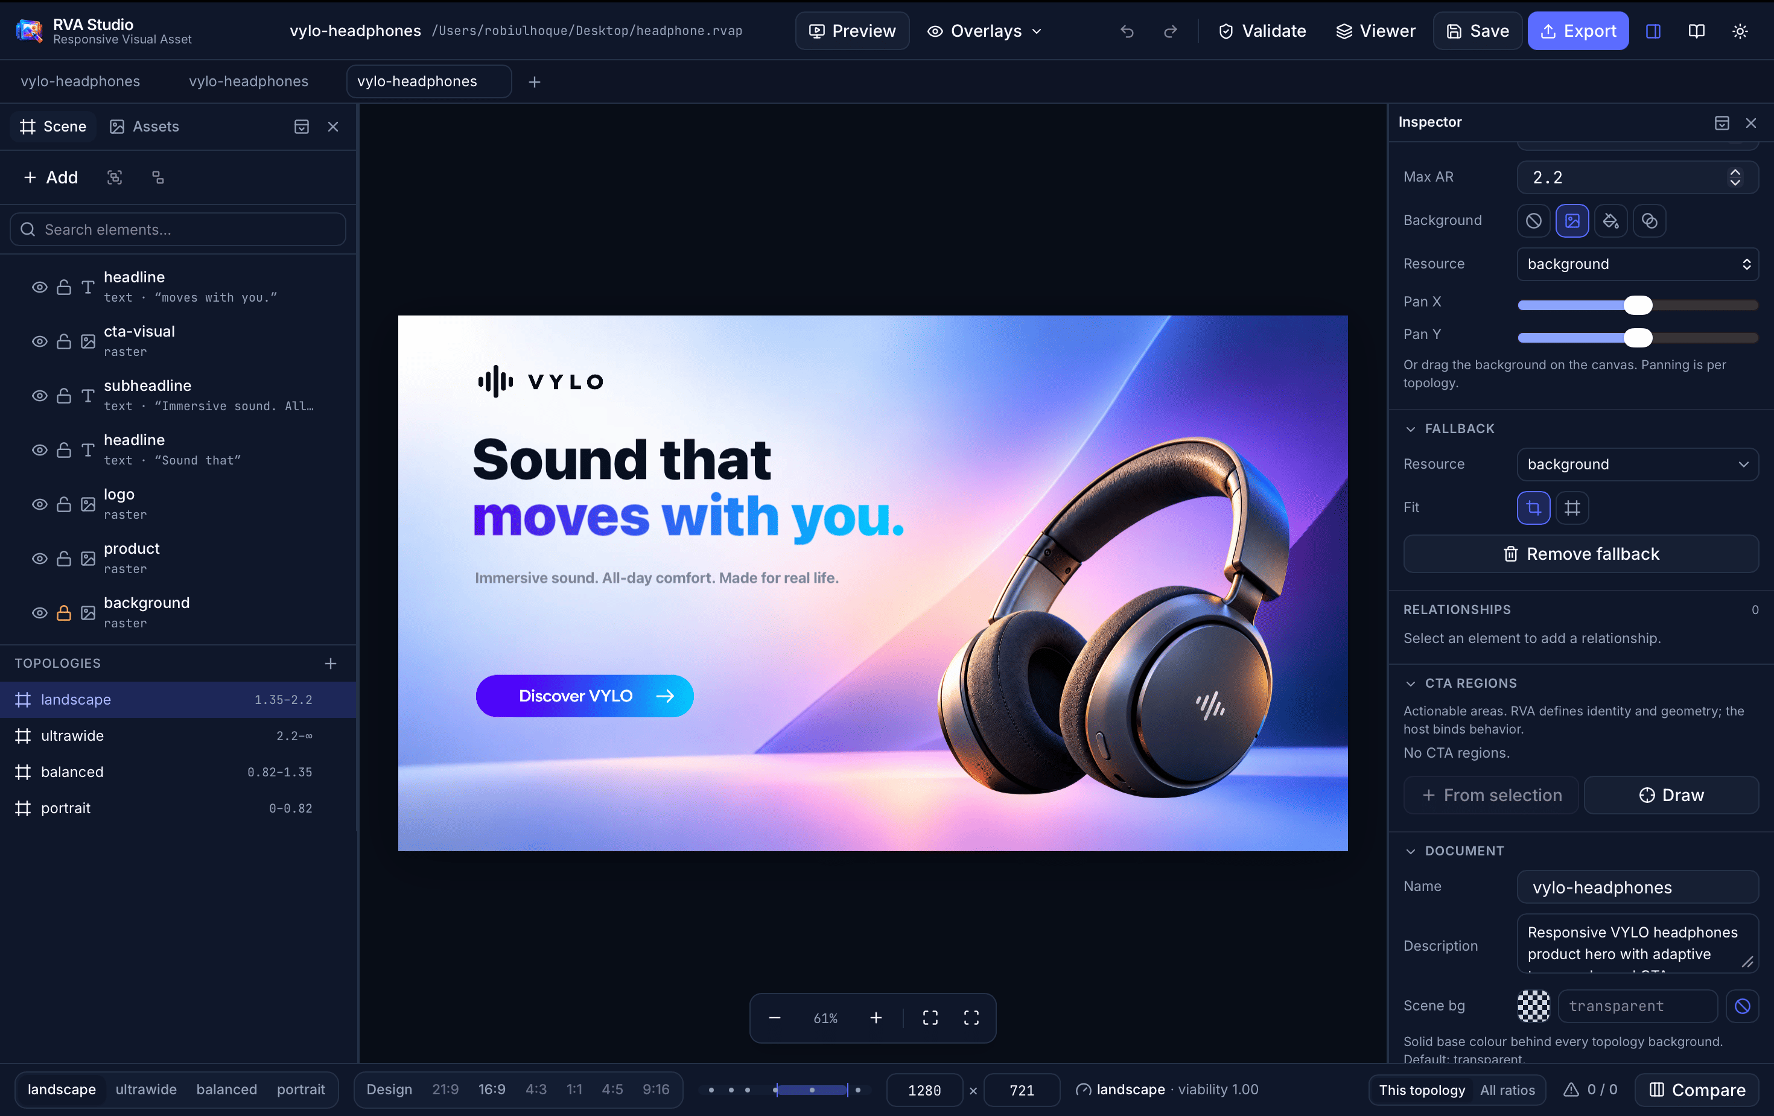Open the Background Resource dropdown
This screenshot has height=1116, width=1774.
(1637, 264)
